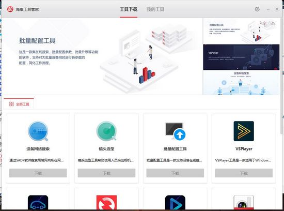
Task: Collapse banner list with double-chevron up icon
Action: [273, 24]
